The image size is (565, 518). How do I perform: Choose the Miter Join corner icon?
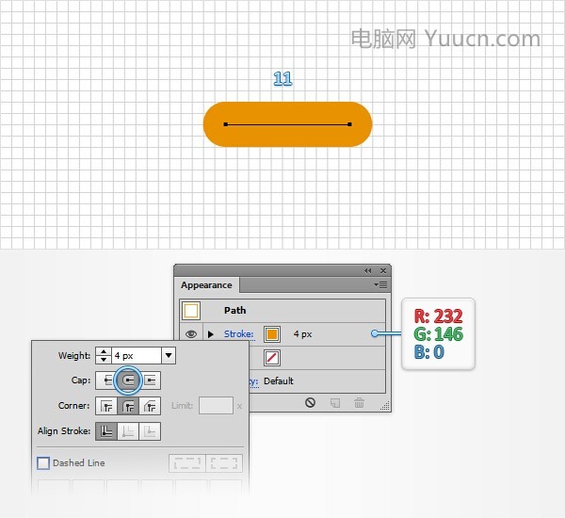click(x=106, y=406)
